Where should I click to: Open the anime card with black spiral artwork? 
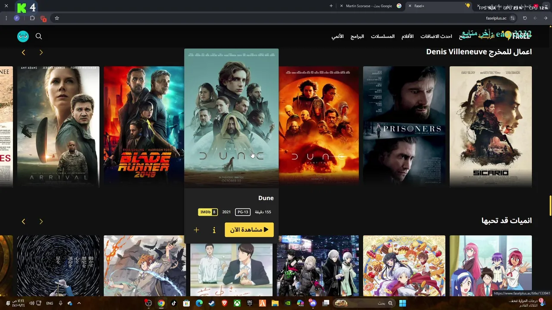58,266
